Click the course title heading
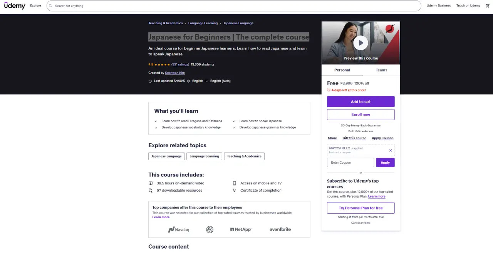Screen dimensions: 493x254 coord(229,37)
